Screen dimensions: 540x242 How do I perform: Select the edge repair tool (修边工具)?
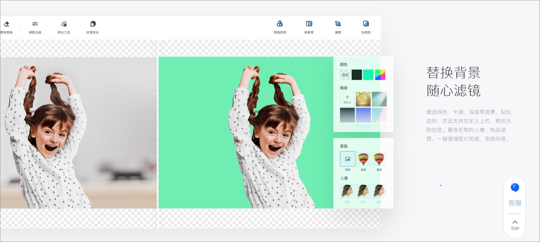click(x=64, y=24)
